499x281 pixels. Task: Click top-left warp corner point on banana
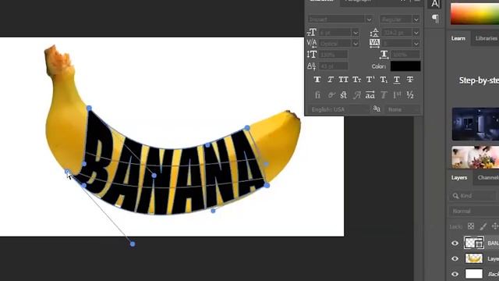click(89, 108)
